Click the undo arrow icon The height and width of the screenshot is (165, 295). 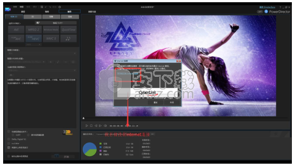click(46, 7)
